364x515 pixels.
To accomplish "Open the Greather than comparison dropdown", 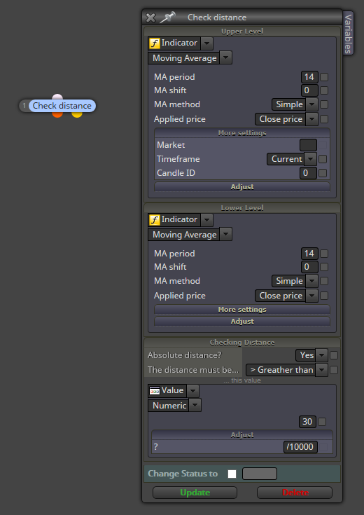I will (x=322, y=370).
